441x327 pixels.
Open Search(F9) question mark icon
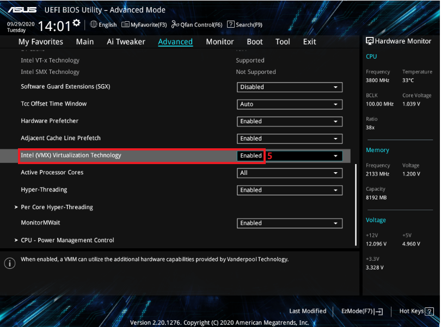point(231,24)
